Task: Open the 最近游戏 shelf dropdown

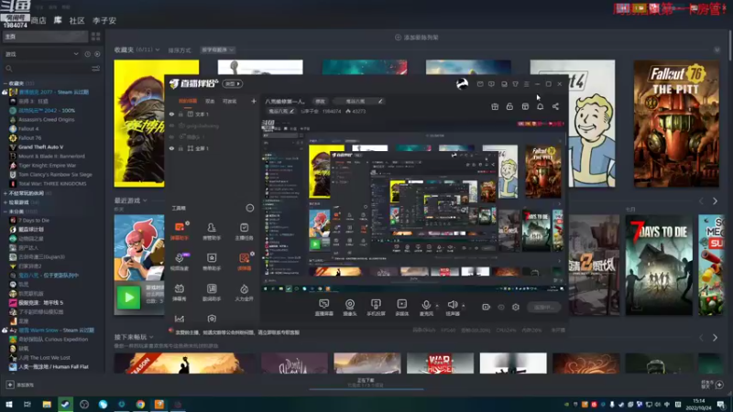Action: pyautogui.click(x=145, y=201)
